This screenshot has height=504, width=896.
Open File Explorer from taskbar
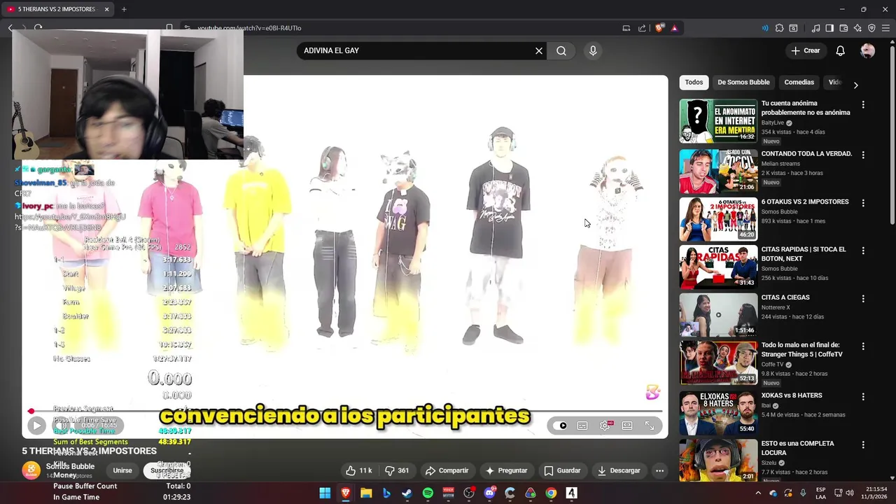click(366, 493)
